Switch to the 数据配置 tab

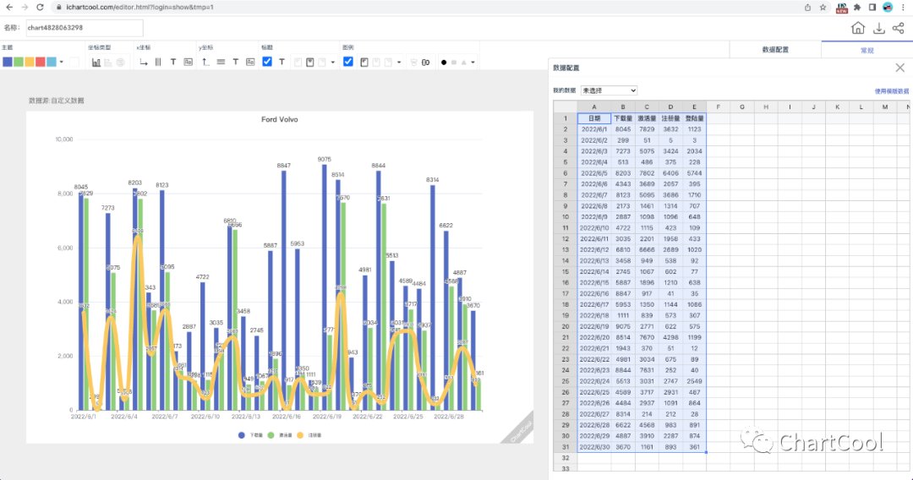774,50
